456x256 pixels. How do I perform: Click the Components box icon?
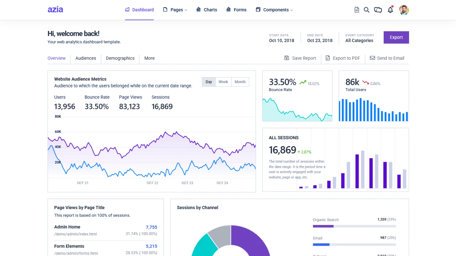pos(258,10)
